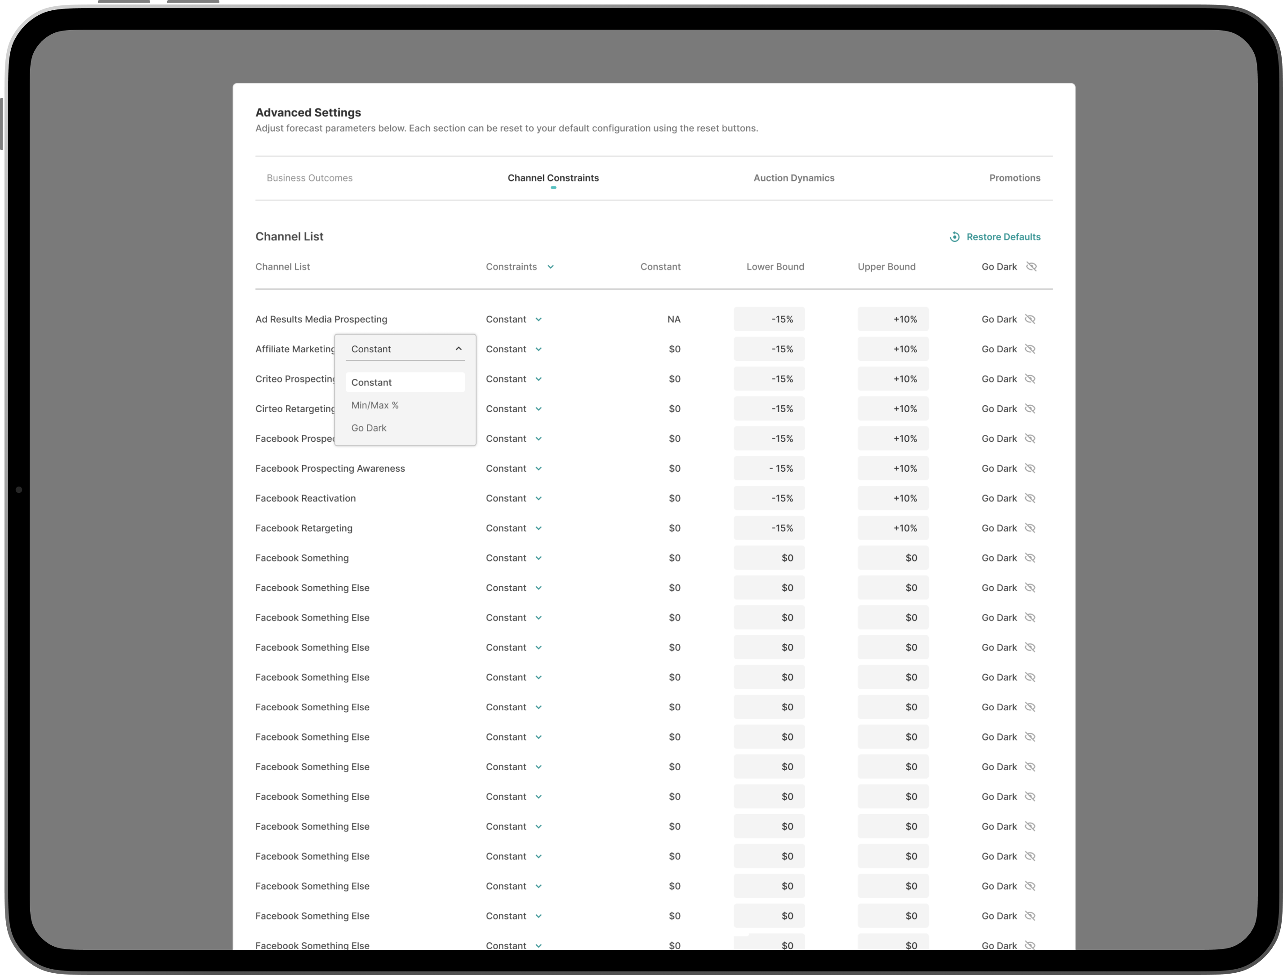Toggle Go Dark for the Criteo Prospecting row
1283x975 pixels.
point(1030,379)
